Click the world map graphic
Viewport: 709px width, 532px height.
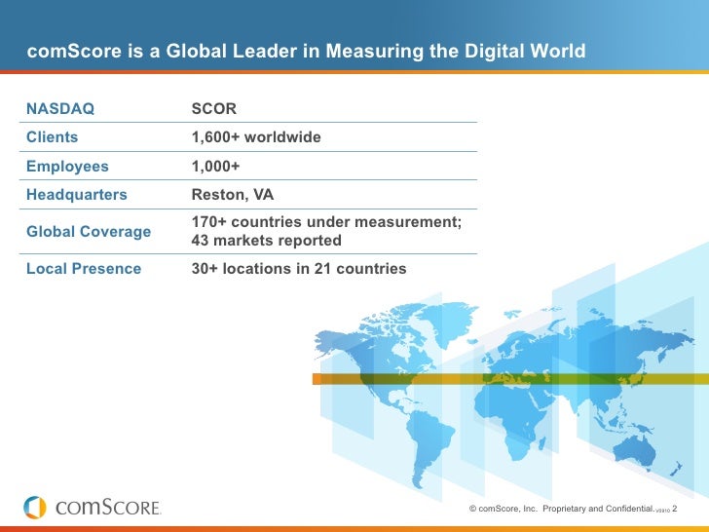[x=504, y=395]
